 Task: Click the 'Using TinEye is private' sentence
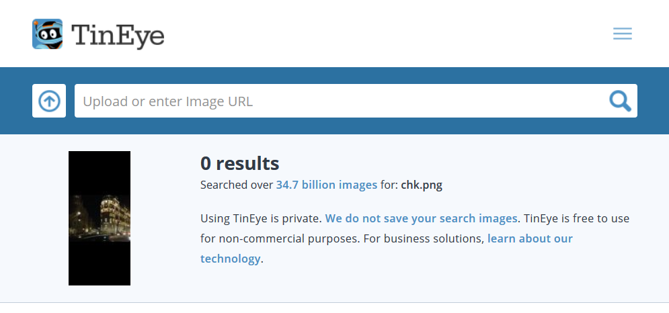261,218
